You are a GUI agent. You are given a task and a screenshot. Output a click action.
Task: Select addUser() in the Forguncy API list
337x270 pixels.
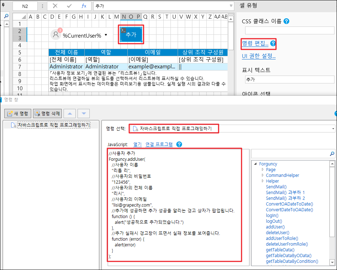click(x=275, y=227)
